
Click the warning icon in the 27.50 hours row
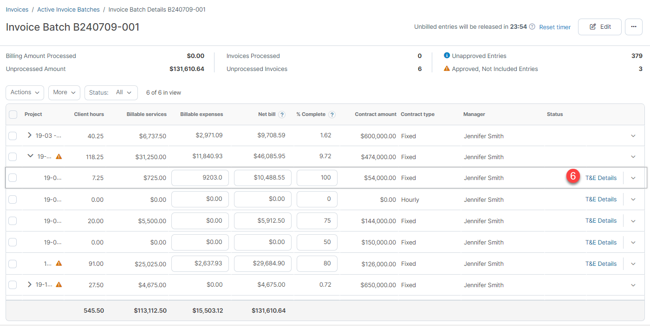tap(59, 285)
